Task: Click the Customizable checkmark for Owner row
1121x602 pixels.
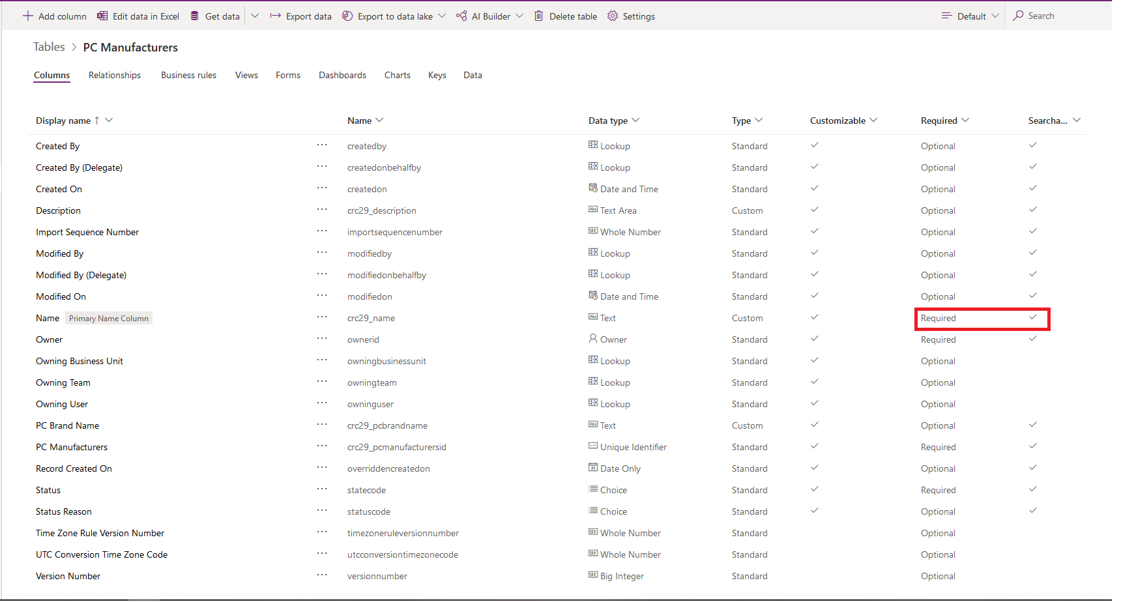Action: tap(814, 339)
